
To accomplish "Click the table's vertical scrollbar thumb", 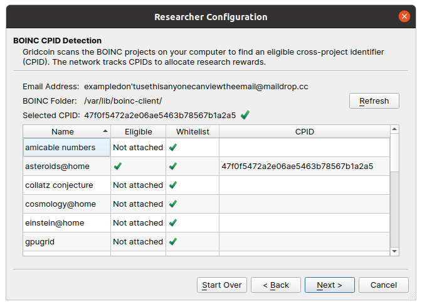I will (394, 152).
